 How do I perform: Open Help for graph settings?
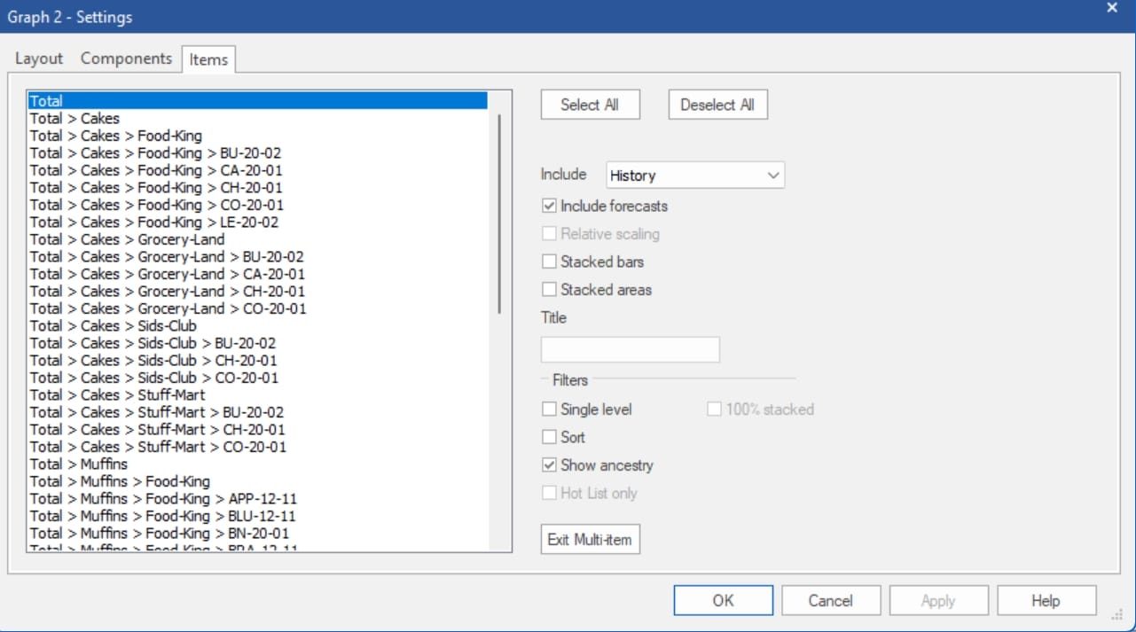coord(1046,600)
